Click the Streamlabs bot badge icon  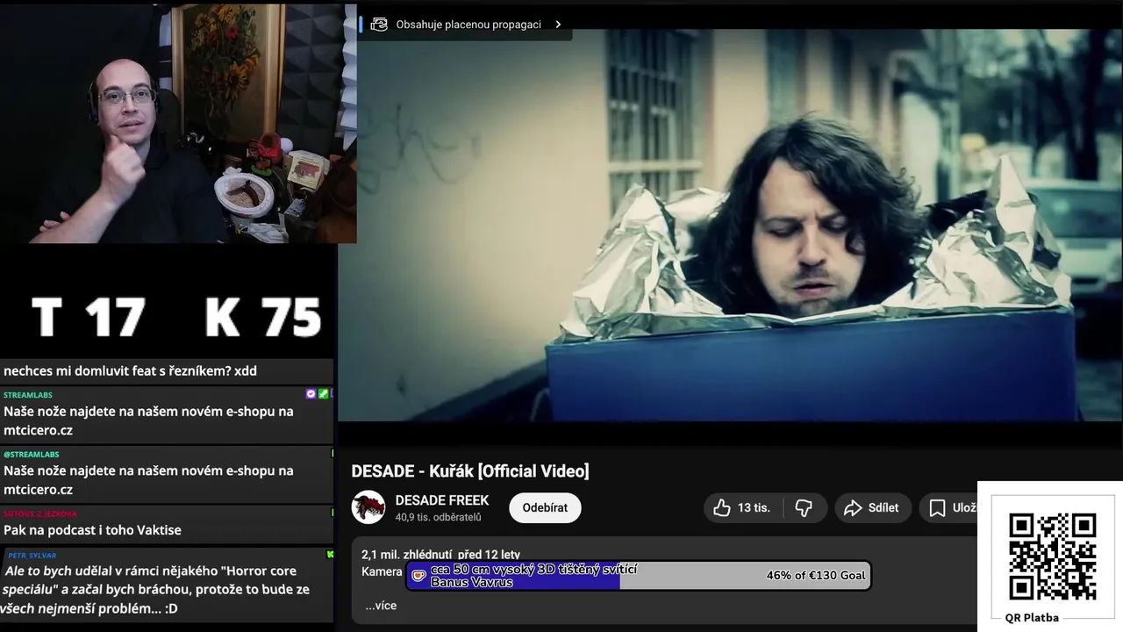point(311,394)
